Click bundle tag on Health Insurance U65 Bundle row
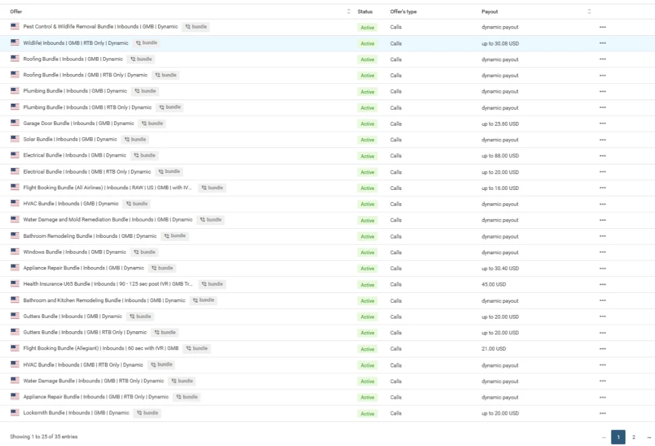 coord(212,284)
